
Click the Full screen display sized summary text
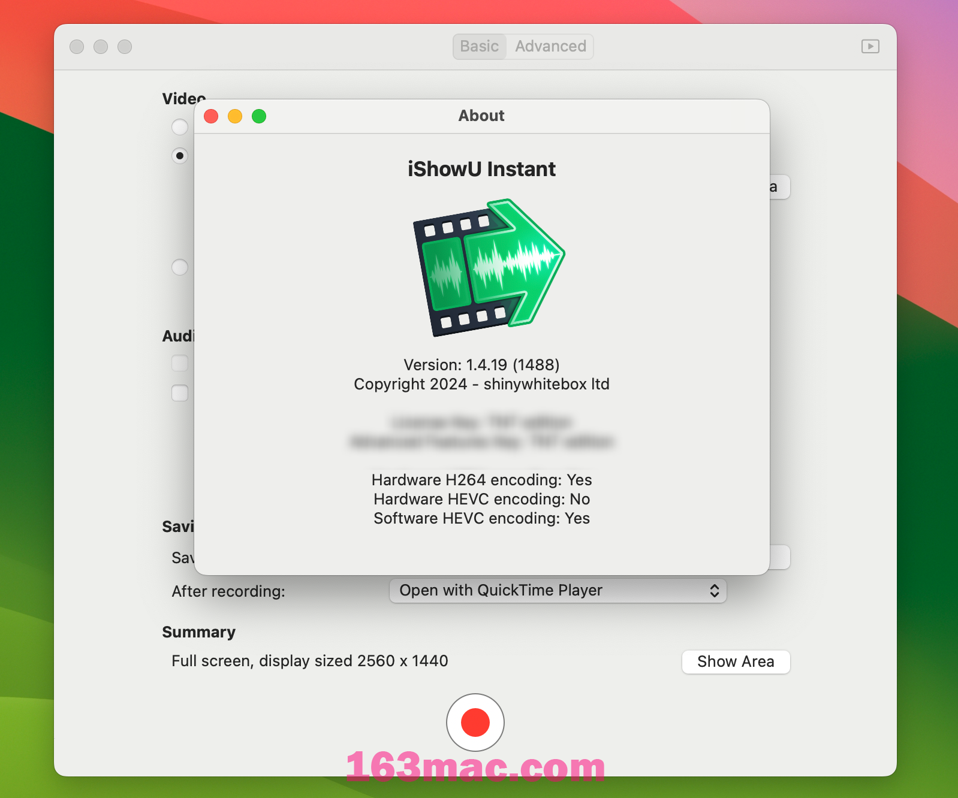click(x=310, y=661)
